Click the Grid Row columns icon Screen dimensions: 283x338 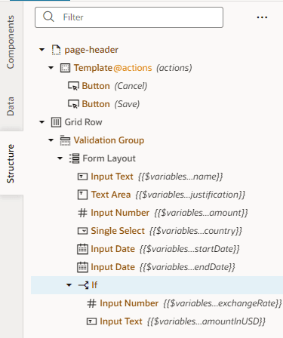56,122
